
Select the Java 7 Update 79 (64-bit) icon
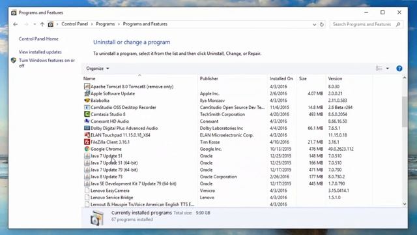(87, 170)
